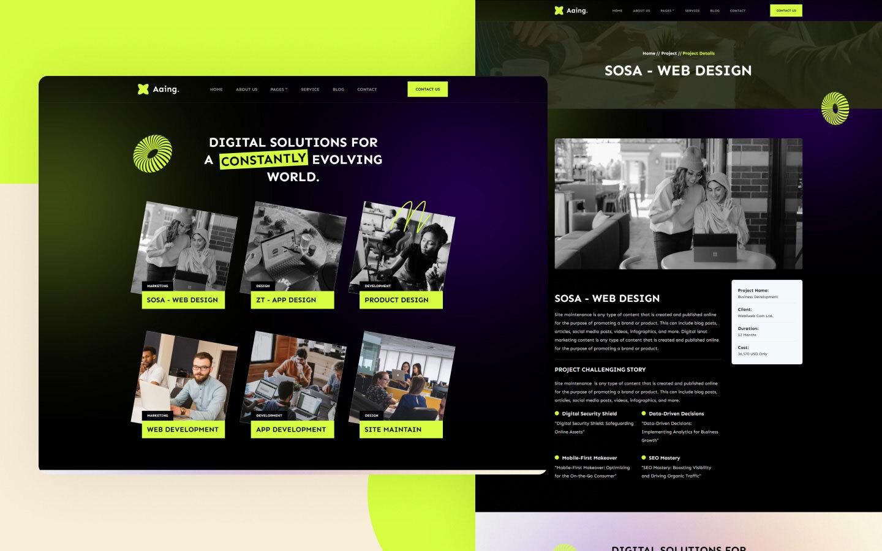
Task: Click the Home breadcrumb link
Action: tap(648, 53)
